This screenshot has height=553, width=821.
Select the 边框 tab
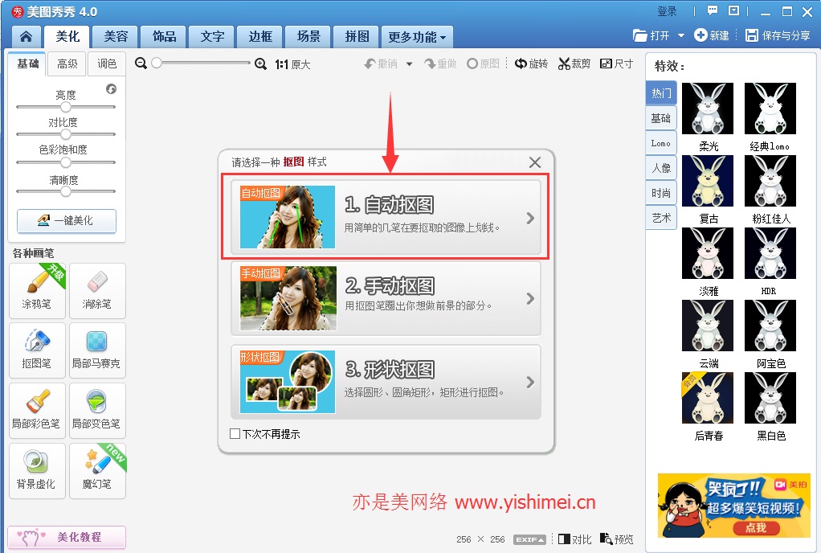[x=260, y=37]
